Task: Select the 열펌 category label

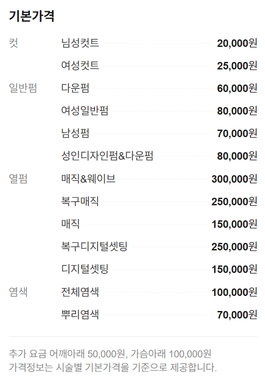Action: (18, 179)
